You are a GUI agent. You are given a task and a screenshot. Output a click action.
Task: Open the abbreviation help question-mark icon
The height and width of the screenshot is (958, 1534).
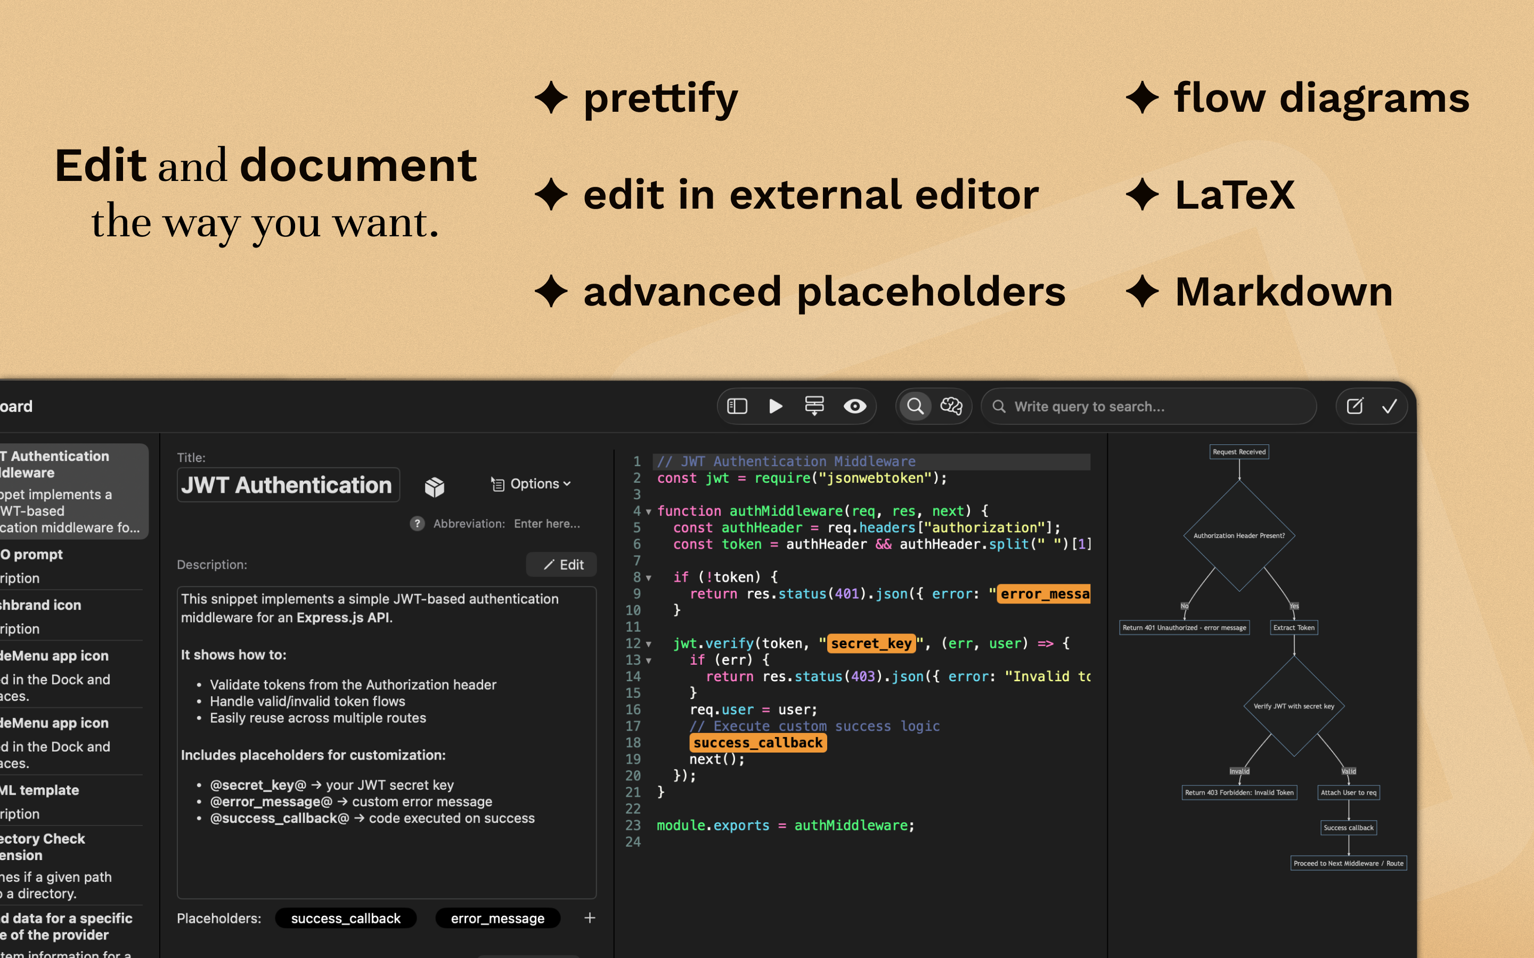click(417, 524)
